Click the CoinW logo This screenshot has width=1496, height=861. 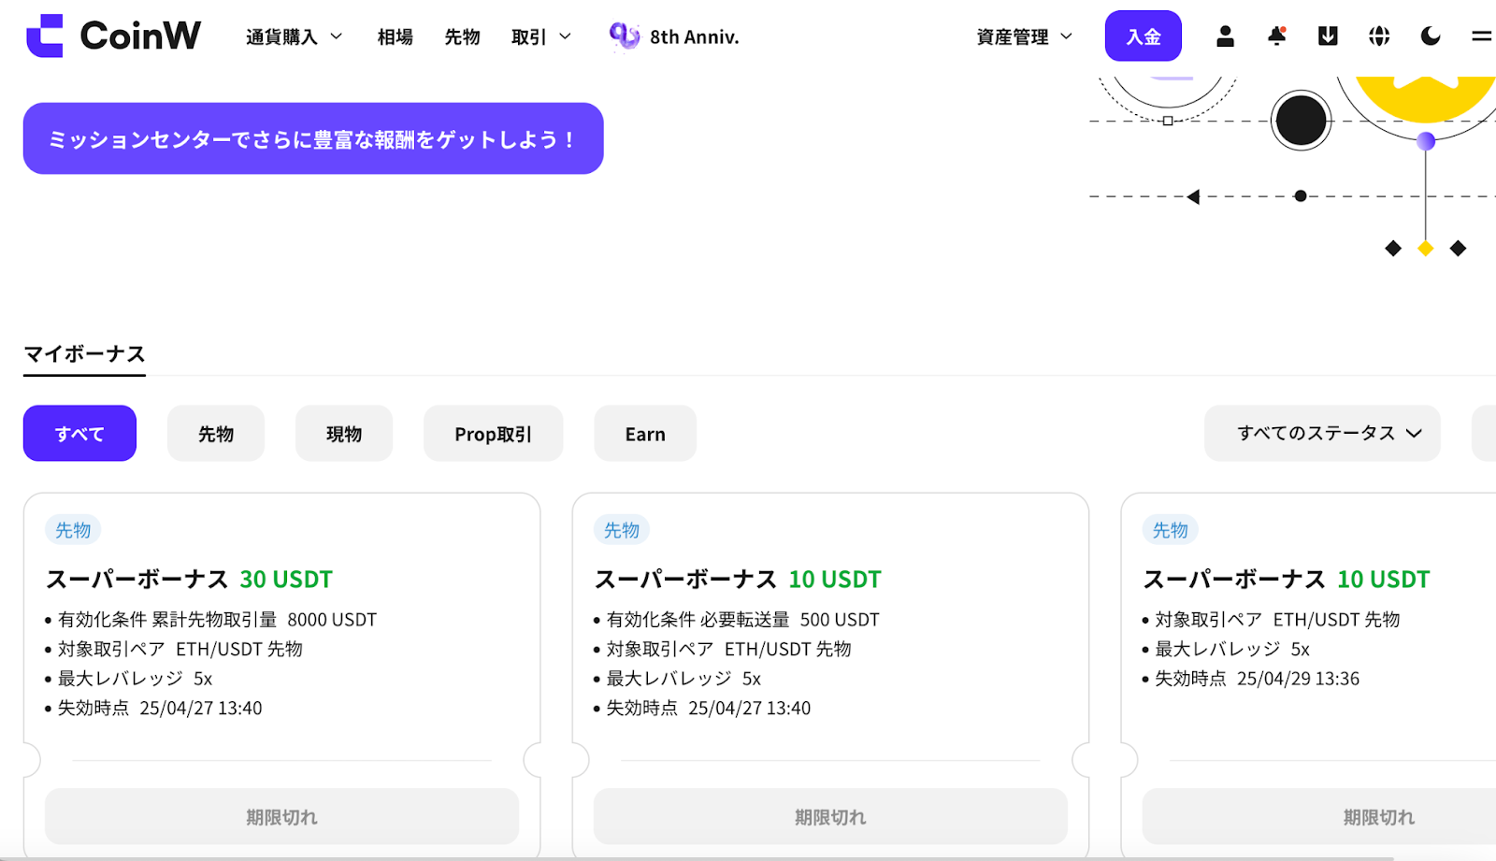pos(113,36)
